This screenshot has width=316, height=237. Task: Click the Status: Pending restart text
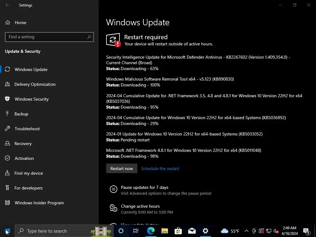point(128,140)
